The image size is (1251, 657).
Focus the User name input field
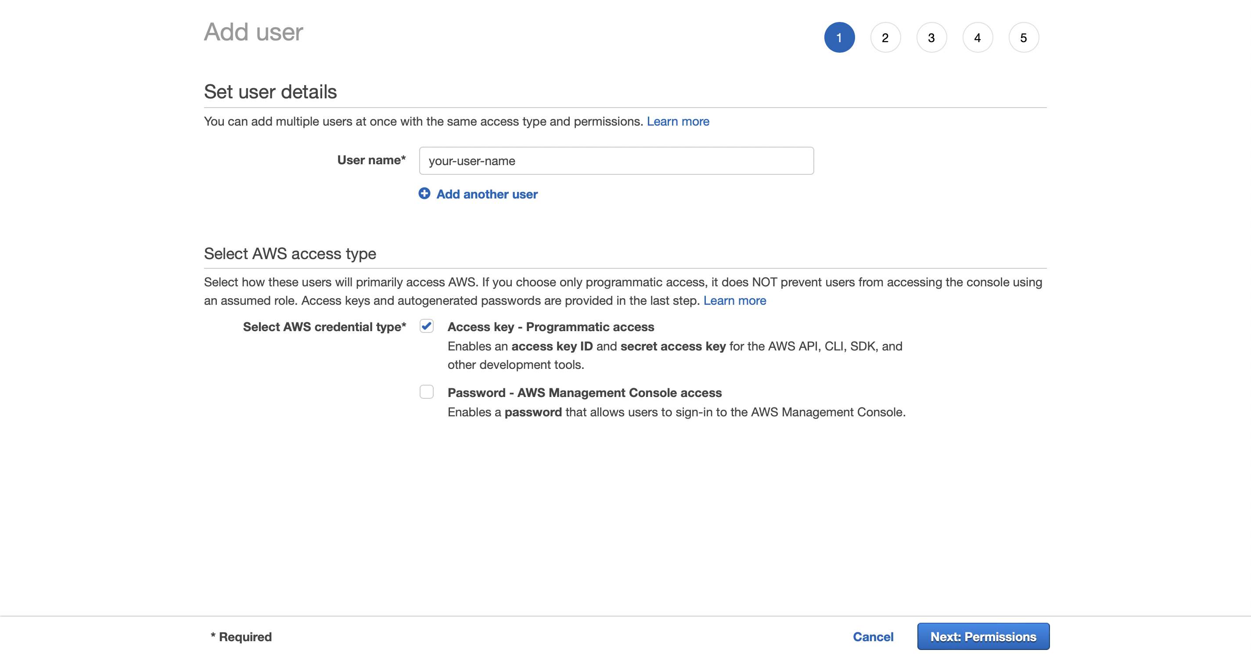pos(616,161)
